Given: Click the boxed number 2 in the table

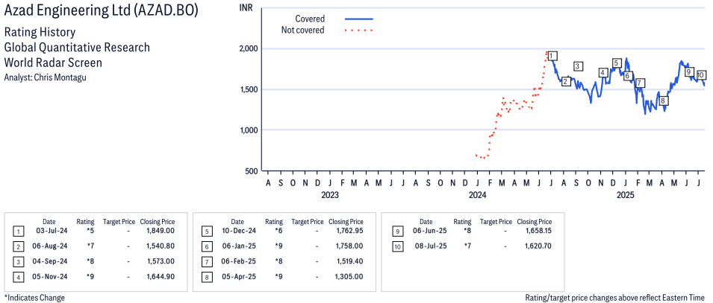Looking at the screenshot, I should pyautogui.click(x=18, y=246).
